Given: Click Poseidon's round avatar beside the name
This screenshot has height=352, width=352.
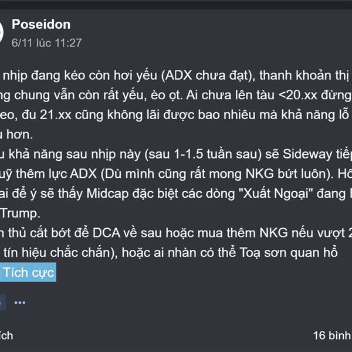Looking at the screenshot, I should tap(2, 32).
